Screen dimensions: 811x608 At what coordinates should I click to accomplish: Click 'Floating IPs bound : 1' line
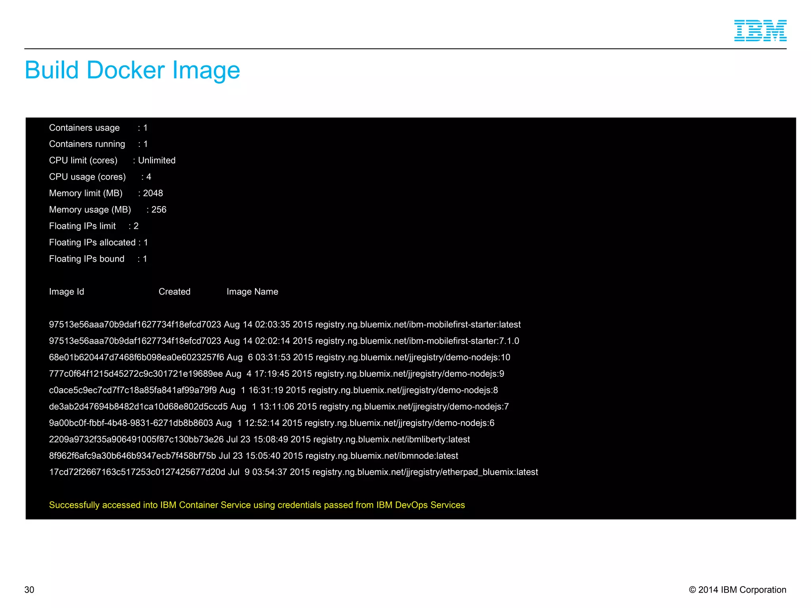pos(98,259)
